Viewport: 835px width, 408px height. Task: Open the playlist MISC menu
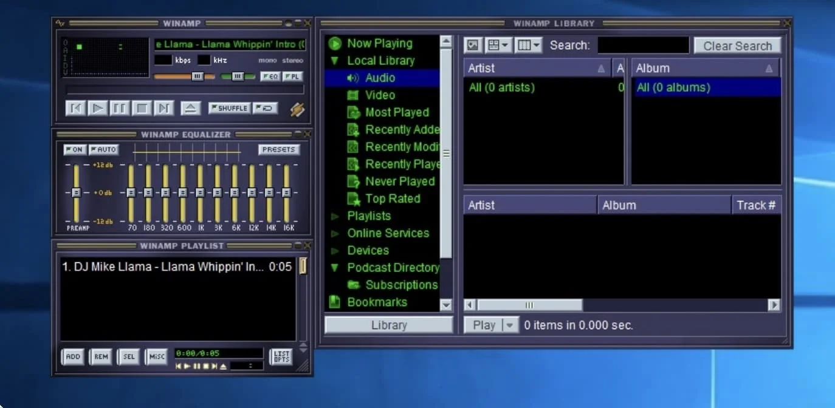[157, 357]
